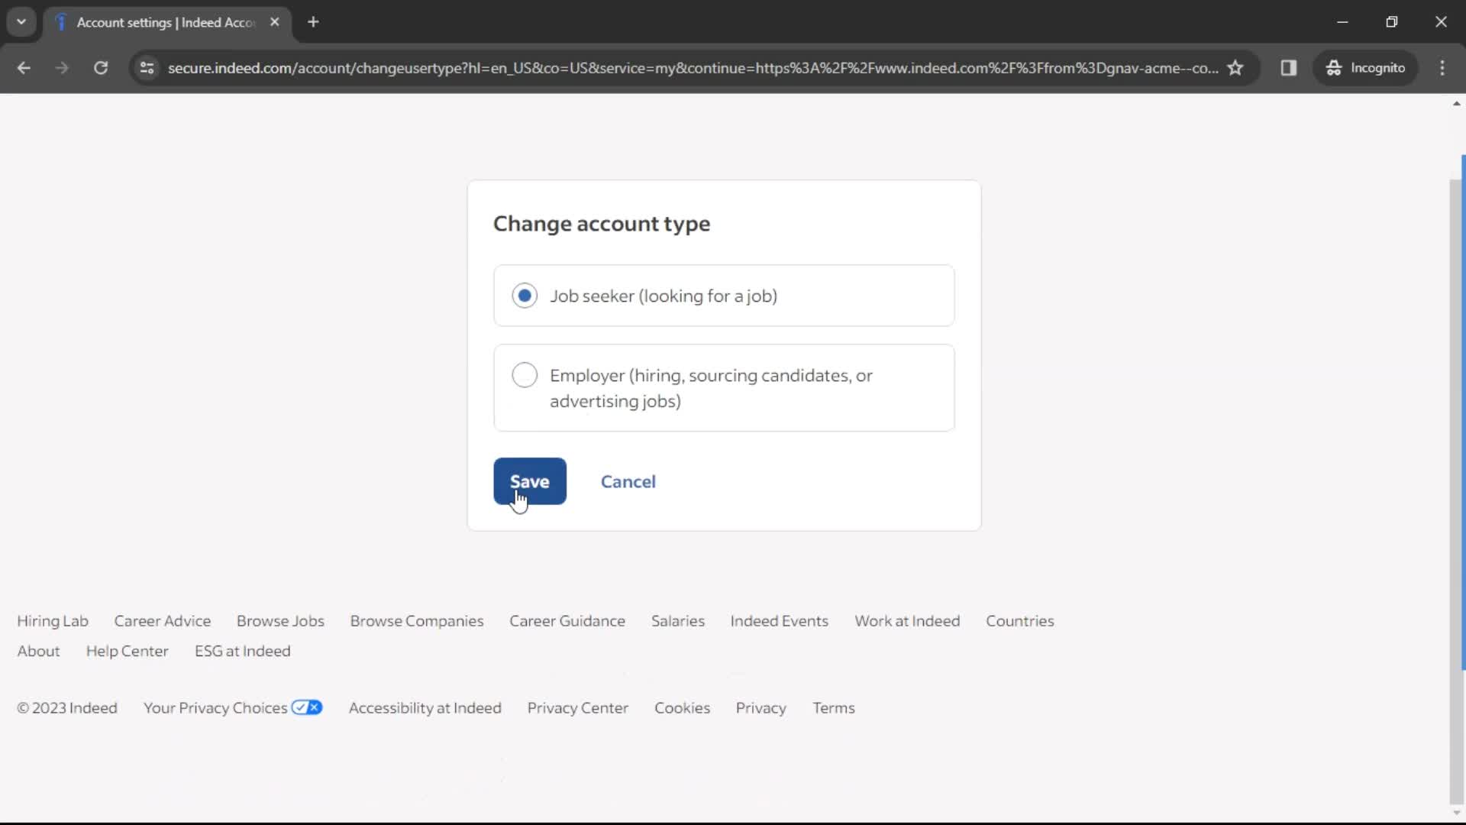Select Job seeker radio button option

(525, 295)
